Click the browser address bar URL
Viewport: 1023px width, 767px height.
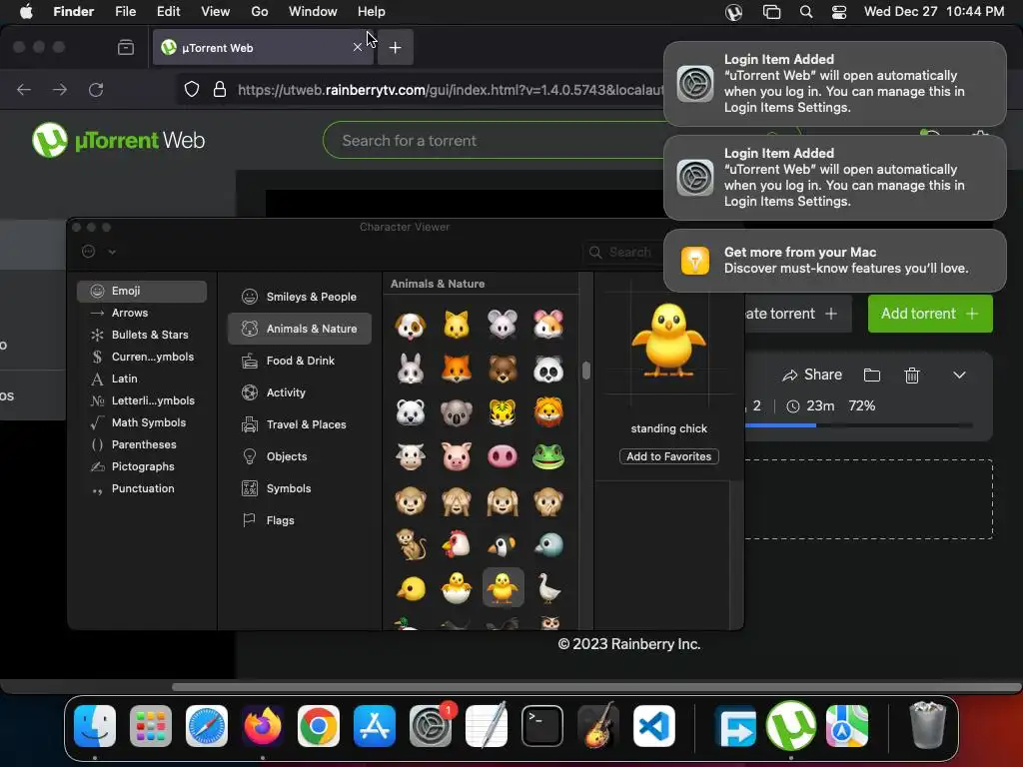[451, 90]
